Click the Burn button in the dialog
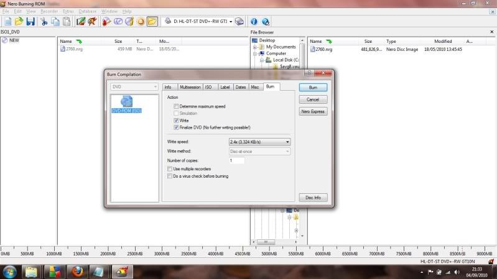497x279 pixels. tap(313, 88)
